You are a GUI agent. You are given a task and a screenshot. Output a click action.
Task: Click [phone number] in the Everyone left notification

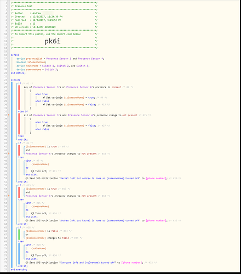(x=131, y=262)
